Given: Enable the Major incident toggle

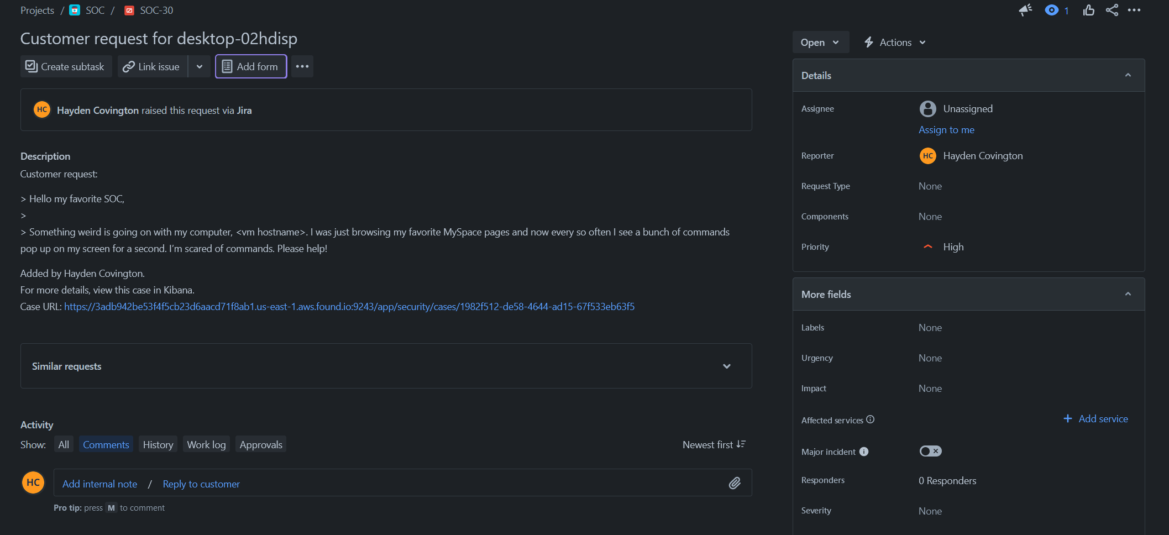Looking at the screenshot, I should click(x=930, y=451).
